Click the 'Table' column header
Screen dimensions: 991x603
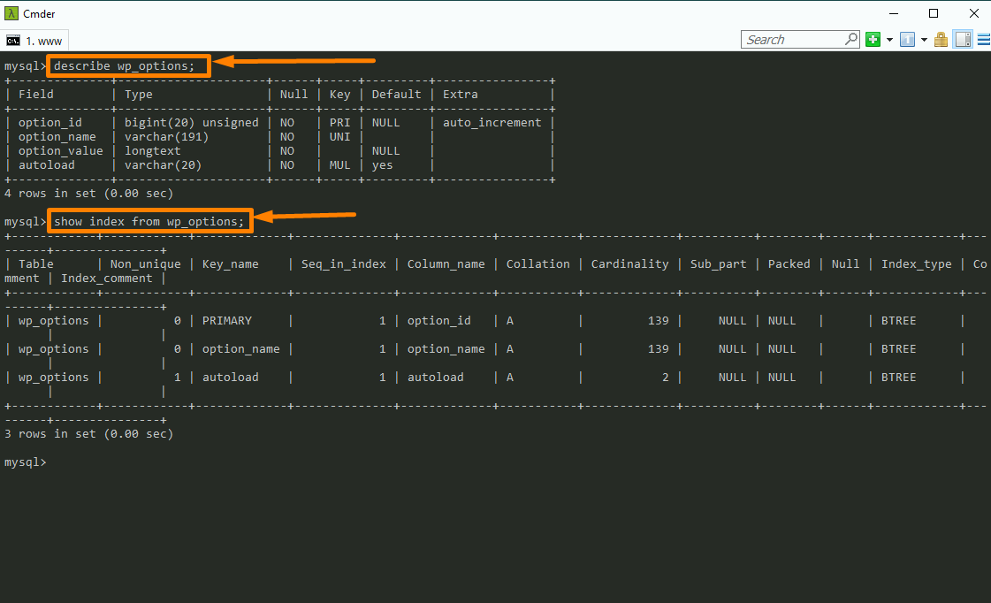36,264
